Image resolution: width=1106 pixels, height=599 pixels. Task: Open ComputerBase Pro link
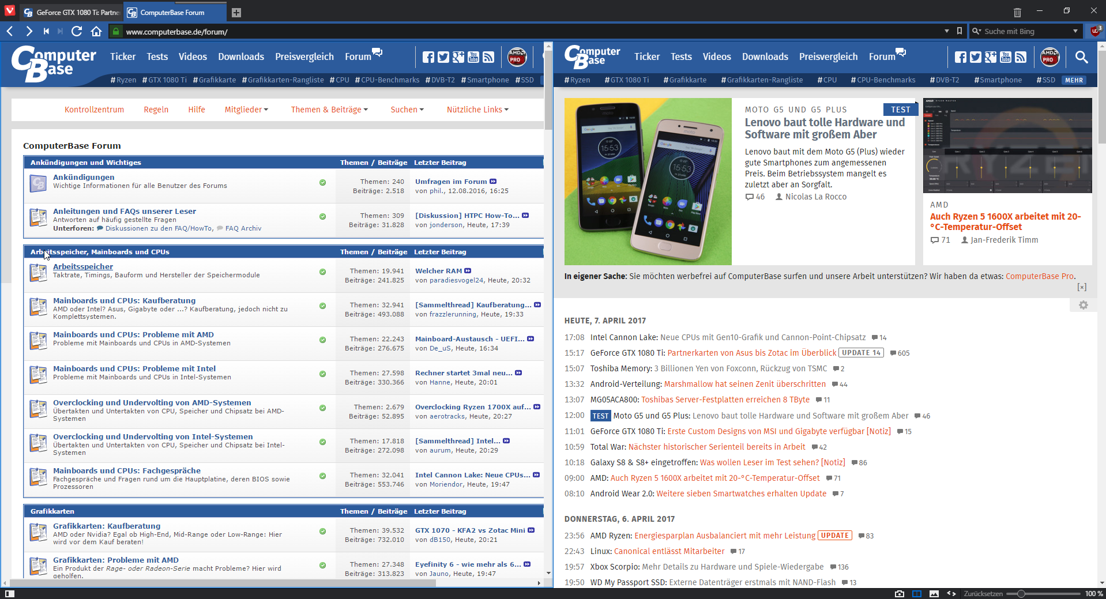pyautogui.click(x=1040, y=276)
